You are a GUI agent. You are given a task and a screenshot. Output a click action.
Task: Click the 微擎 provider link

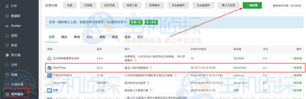pyautogui.click(x=236, y=91)
